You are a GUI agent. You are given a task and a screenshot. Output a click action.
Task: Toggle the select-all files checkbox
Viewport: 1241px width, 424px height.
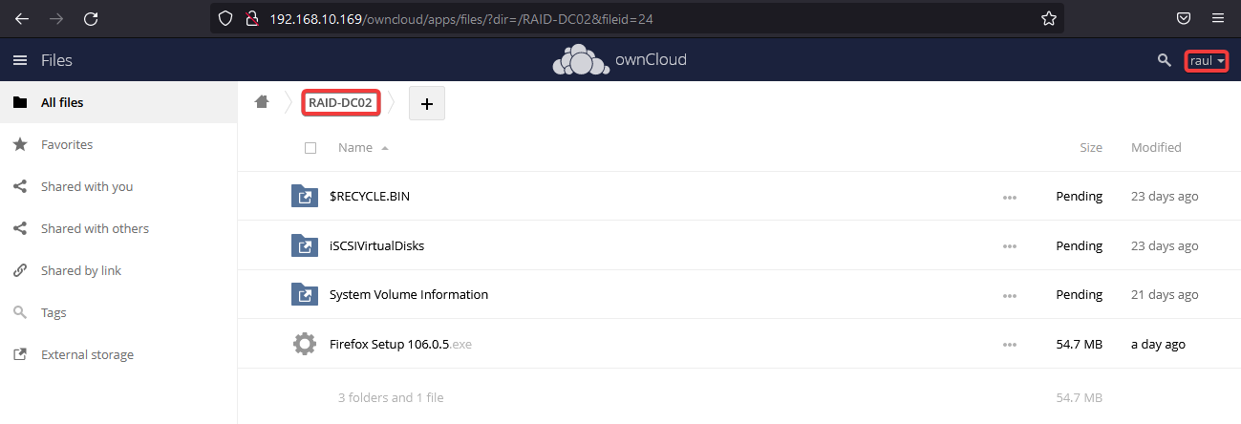pyautogui.click(x=310, y=148)
